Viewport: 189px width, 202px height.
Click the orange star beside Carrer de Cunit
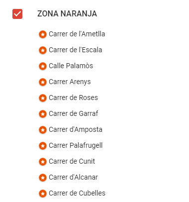tap(43, 162)
